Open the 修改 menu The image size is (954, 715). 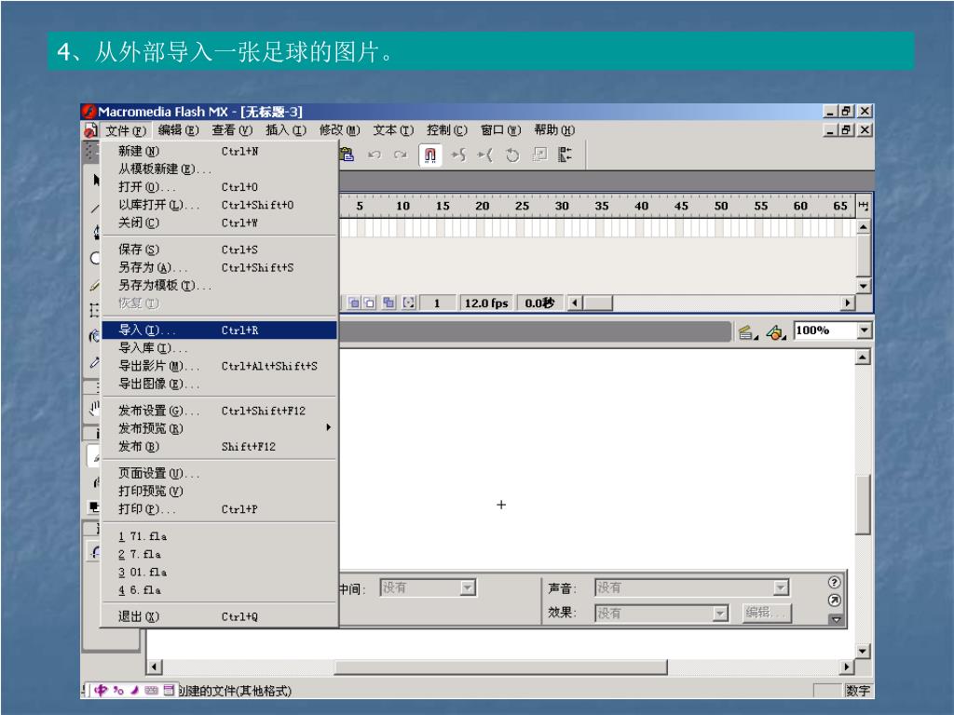coord(339,130)
